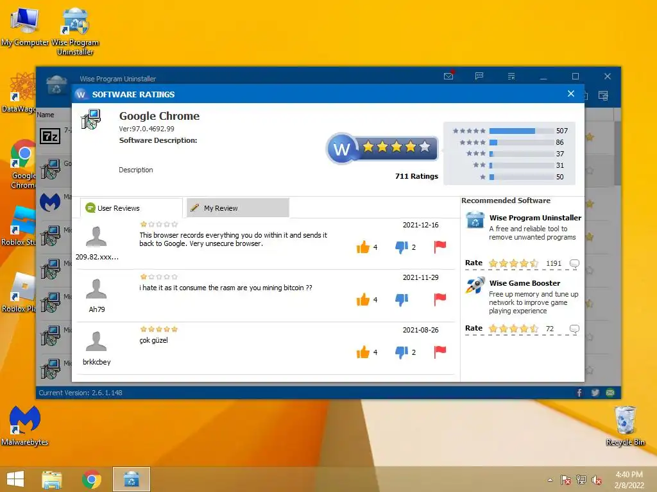Viewport: 657px width, 492px height.
Task: Open mail notification icon in Wise Uninstaller title bar
Action: (x=448, y=76)
